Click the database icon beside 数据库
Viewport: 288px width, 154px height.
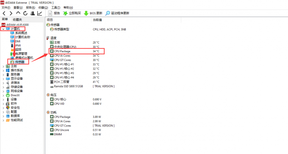click(x=8, y=116)
